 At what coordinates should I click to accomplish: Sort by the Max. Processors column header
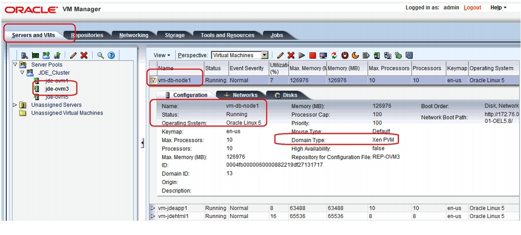[390, 68]
